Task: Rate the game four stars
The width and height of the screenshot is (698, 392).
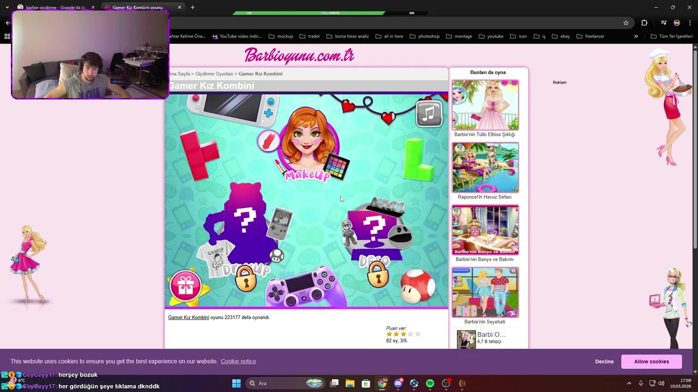Action: (x=410, y=334)
